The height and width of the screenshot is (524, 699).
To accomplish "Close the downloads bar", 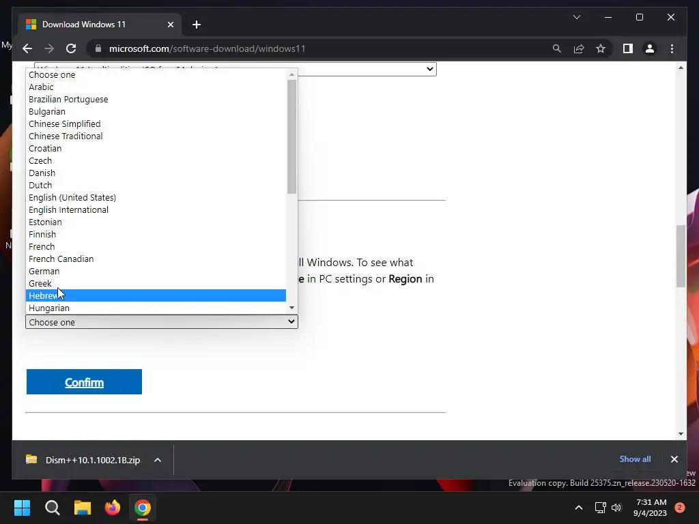I will coord(674,459).
